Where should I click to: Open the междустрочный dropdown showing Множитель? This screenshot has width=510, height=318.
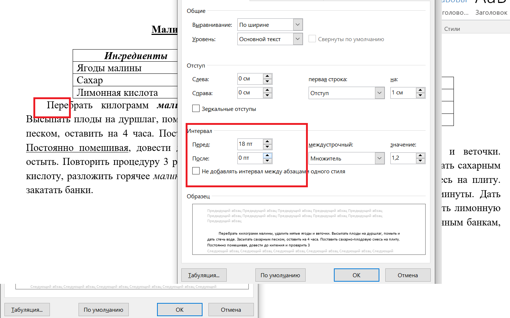tap(346, 159)
